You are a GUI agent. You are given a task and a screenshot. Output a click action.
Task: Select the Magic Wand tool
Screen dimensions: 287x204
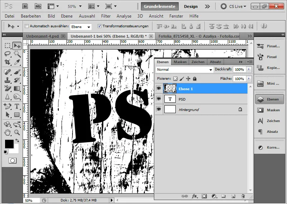tap(17, 54)
